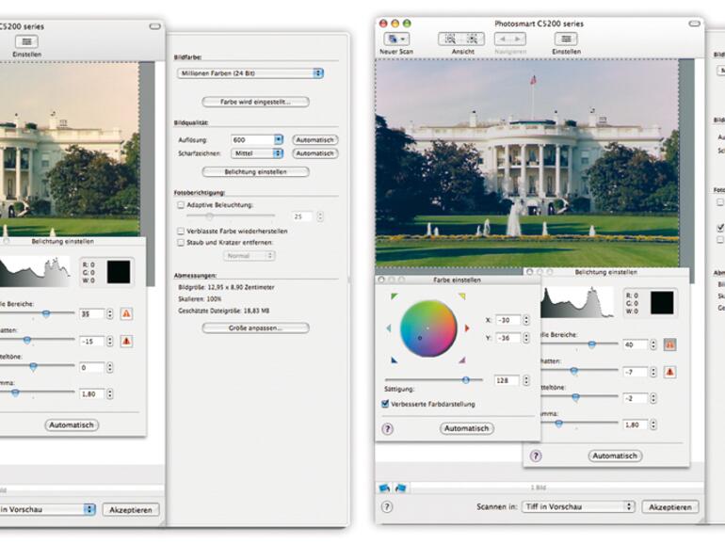Click the rotate left icon below preview

point(384,487)
